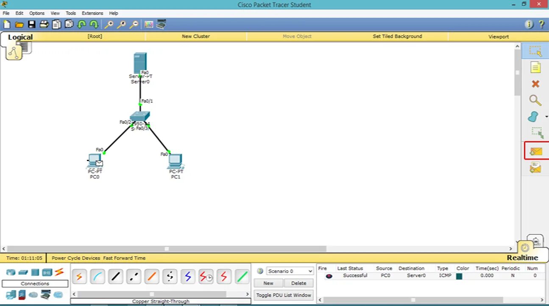
Task: Open the Tools menu
Action: (71, 13)
